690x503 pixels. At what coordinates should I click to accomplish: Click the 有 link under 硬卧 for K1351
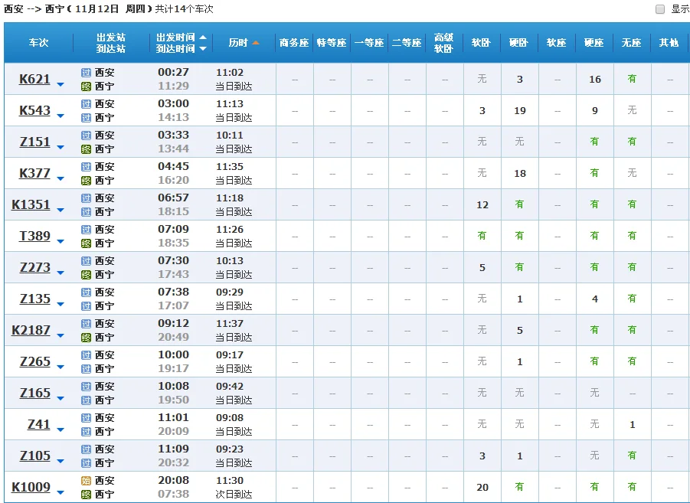pyautogui.click(x=519, y=204)
